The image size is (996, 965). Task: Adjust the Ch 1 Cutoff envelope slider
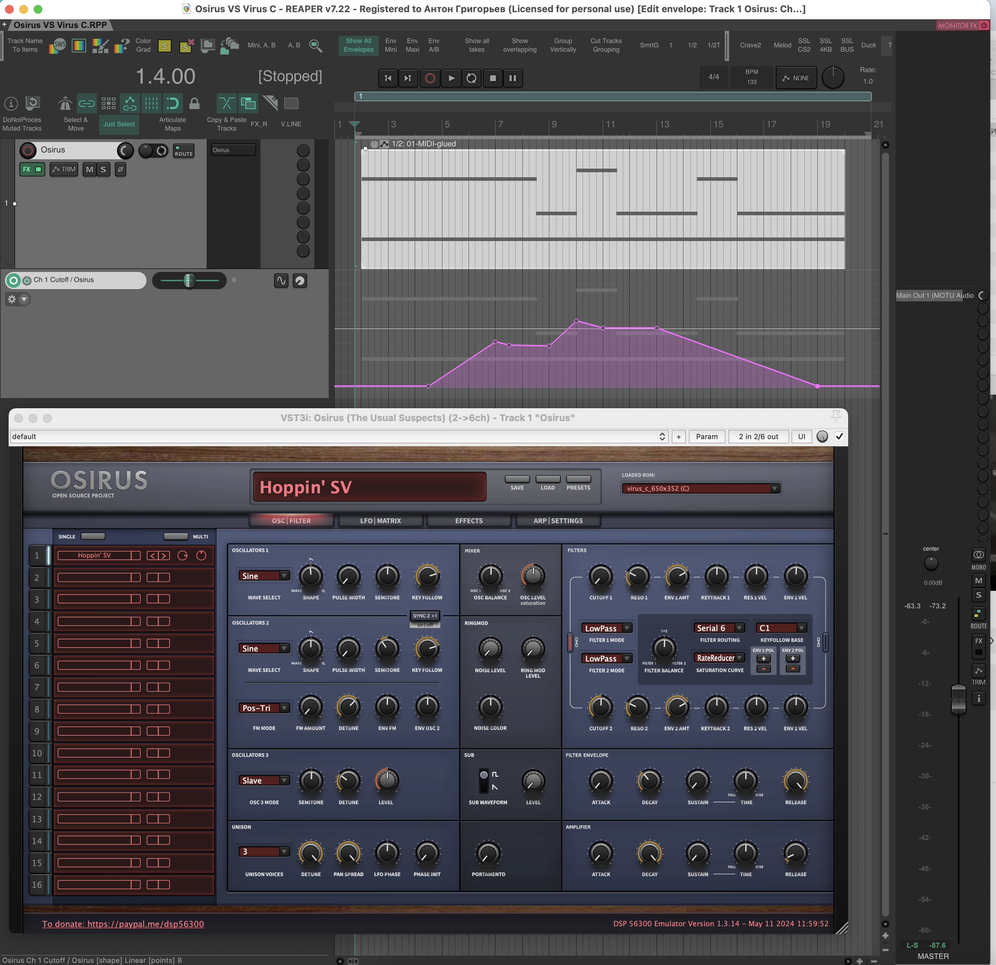189,280
